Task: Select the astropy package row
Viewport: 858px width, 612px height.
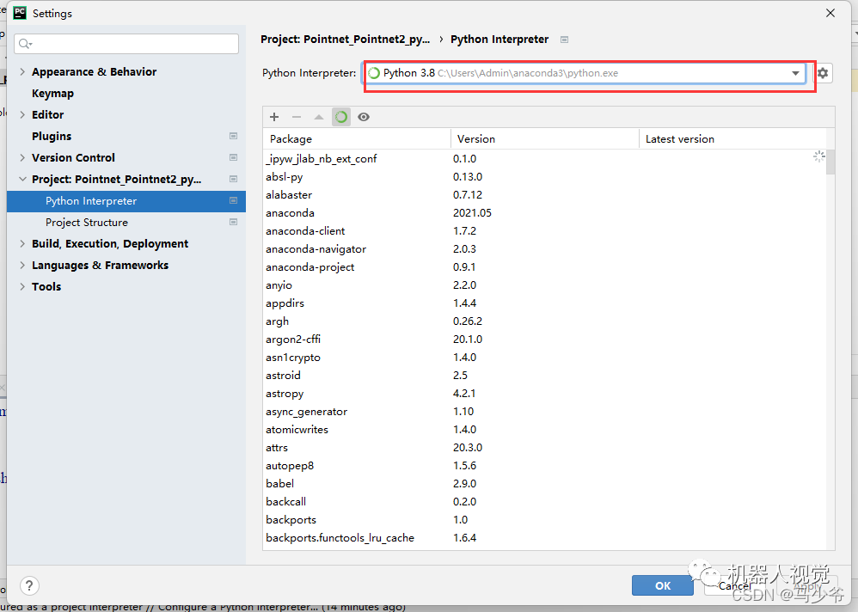Action: pyautogui.click(x=544, y=393)
